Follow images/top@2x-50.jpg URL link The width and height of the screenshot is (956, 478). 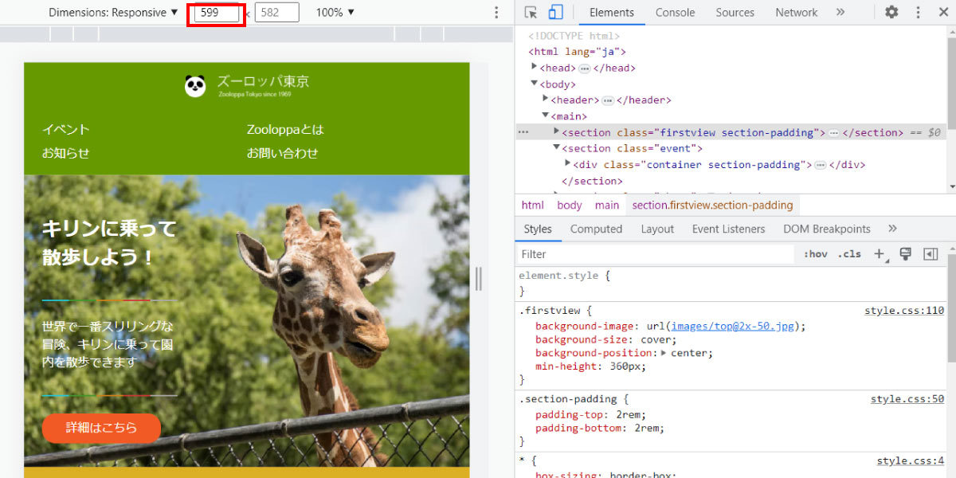733,326
